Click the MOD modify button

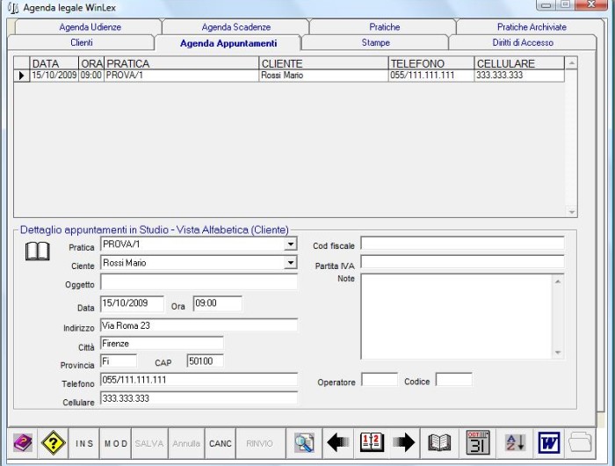[115, 443]
